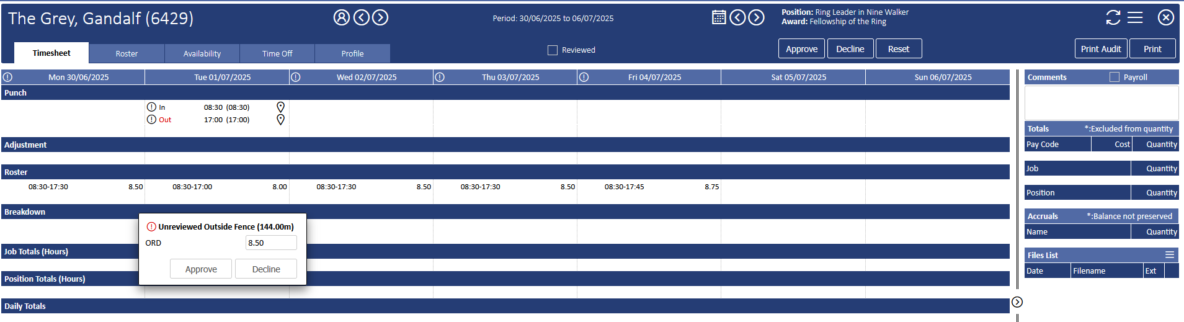Click the refresh icon in header
Screen dimensions: 1184x322
(1113, 17)
